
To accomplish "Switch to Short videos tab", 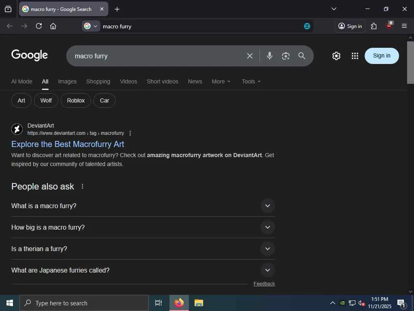I will pyautogui.click(x=163, y=81).
